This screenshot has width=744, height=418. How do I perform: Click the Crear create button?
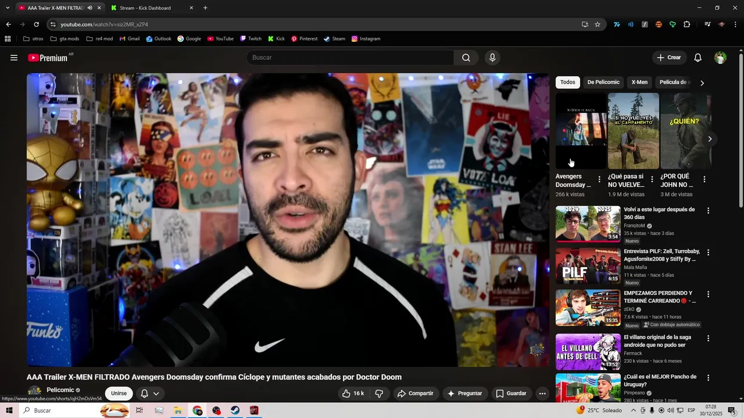(x=668, y=57)
